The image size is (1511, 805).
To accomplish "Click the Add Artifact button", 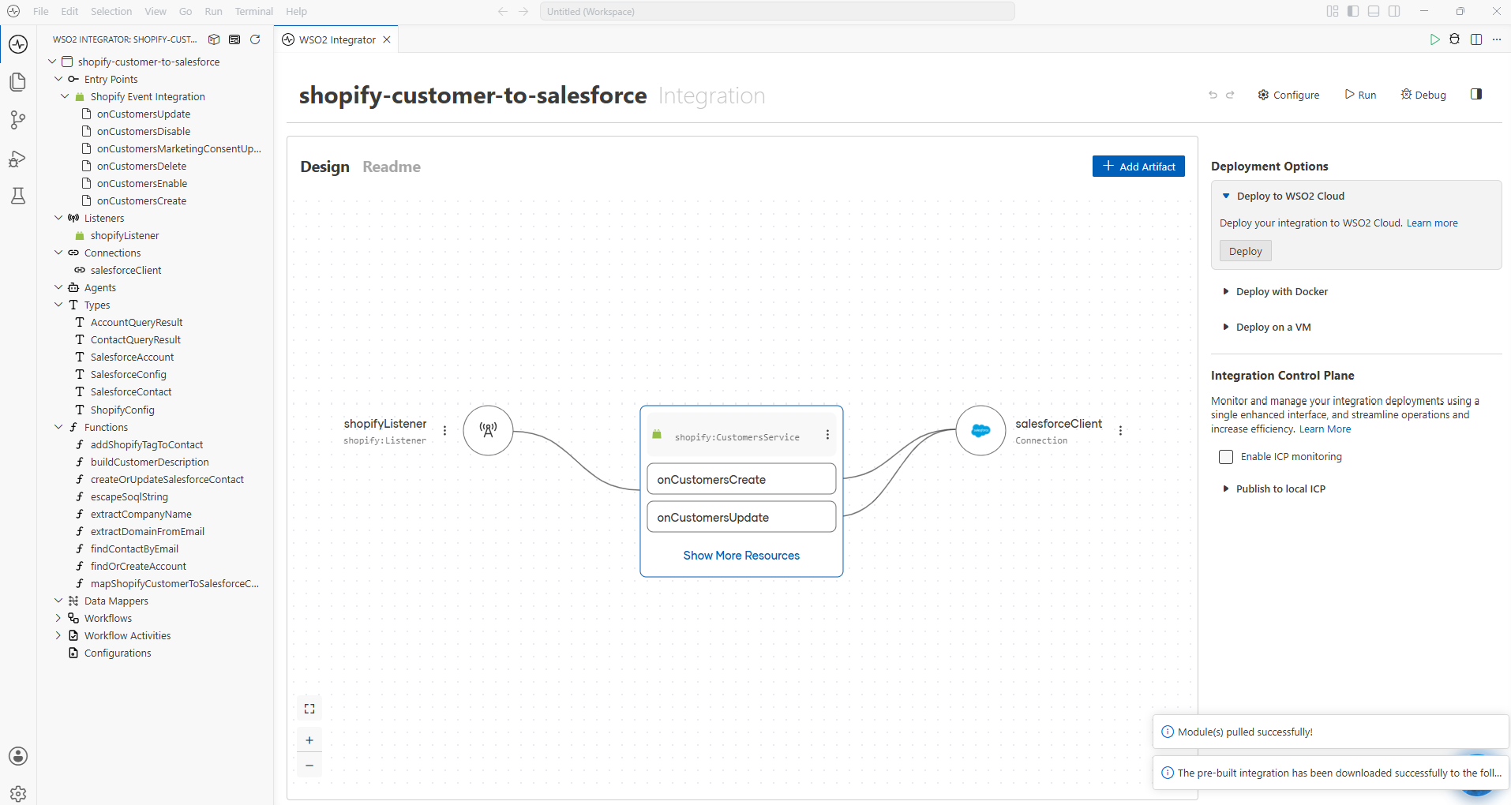I will pyautogui.click(x=1138, y=167).
